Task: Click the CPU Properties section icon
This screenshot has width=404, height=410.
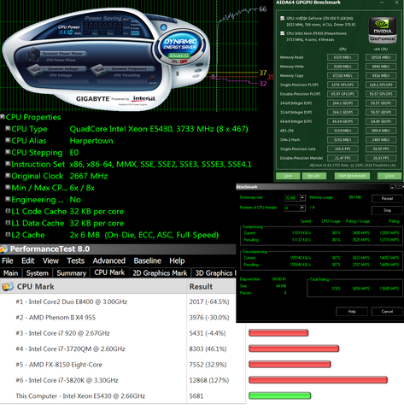Action: coord(3,116)
